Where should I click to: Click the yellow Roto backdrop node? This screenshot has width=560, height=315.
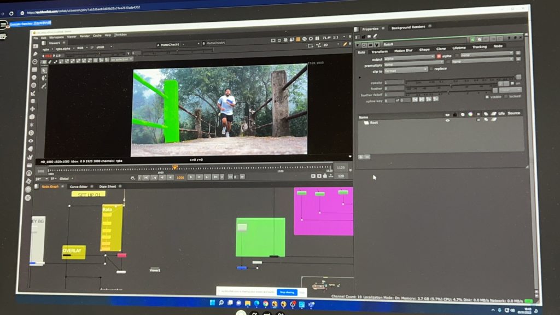coord(112,228)
